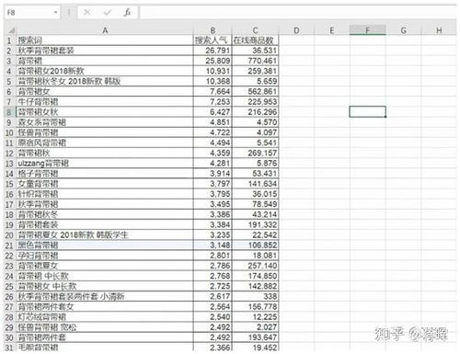
Task: Click cell 森女系背带裙
Action: [105, 122]
